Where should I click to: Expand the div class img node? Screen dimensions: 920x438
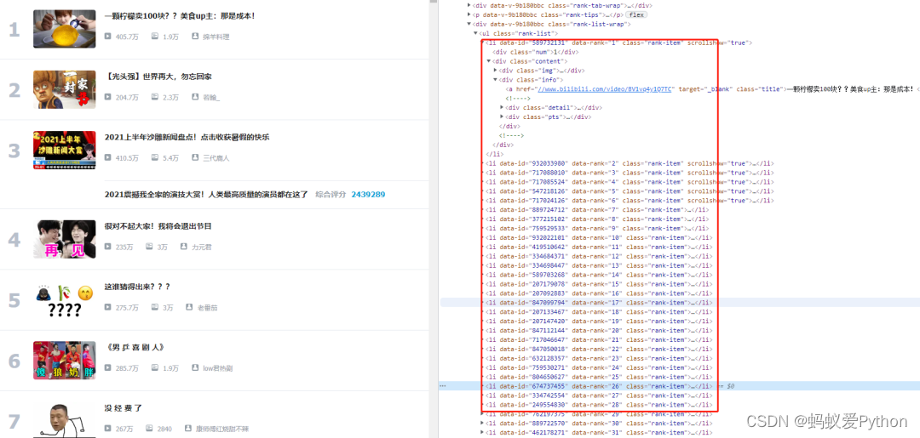495,71
